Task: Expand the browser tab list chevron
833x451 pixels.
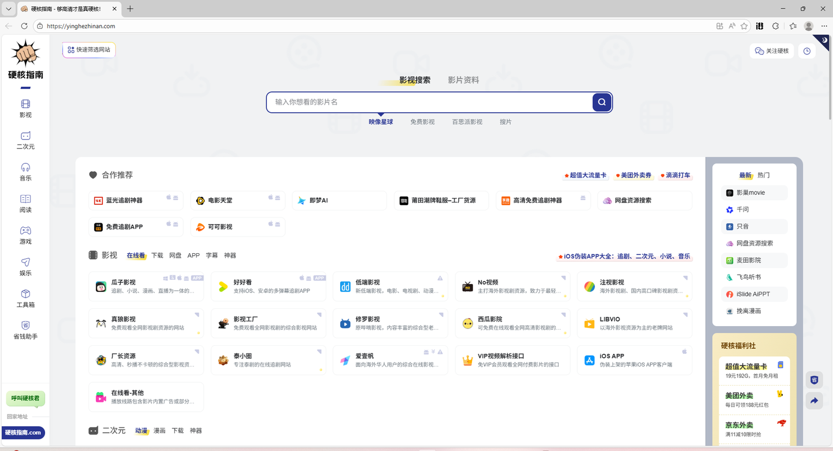Action: click(9, 9)
